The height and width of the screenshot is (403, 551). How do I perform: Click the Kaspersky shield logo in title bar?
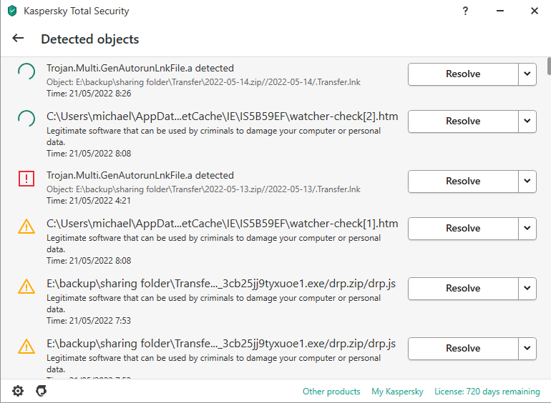coord(12,11)
